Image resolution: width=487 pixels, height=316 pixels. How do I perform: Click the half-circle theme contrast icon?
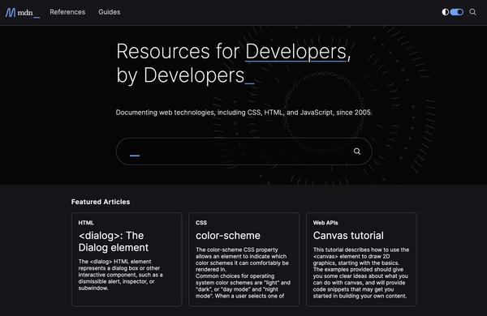(445, 12)
